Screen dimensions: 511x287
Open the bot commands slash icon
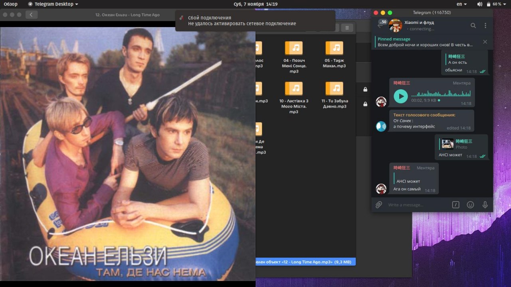click(456, 204)
